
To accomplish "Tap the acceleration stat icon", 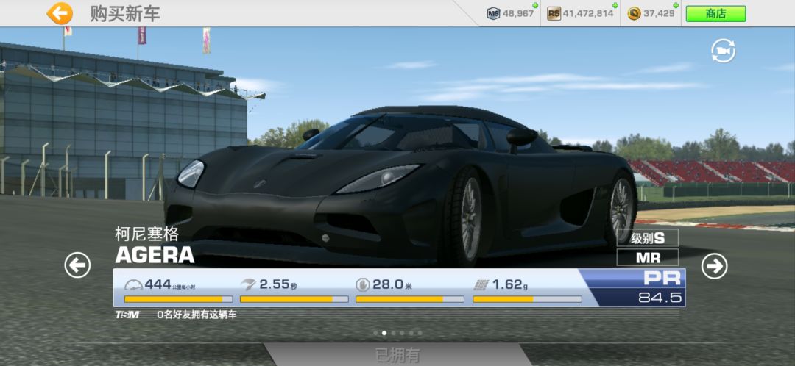I will [x=249, y=284].
